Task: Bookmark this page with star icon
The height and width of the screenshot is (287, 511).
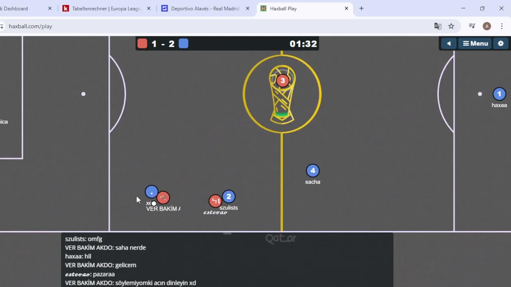Action: click(451, 26)
